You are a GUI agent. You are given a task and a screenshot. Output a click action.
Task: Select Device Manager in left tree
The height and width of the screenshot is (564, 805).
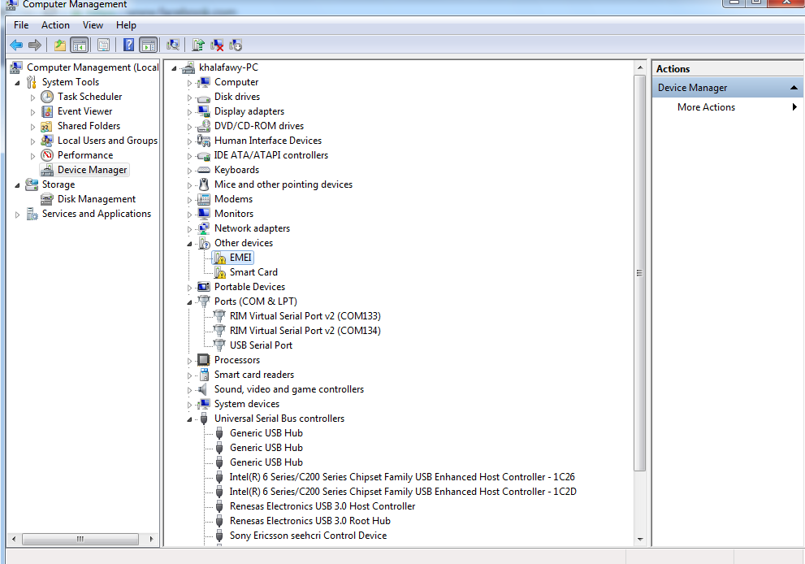click(92, 170)
